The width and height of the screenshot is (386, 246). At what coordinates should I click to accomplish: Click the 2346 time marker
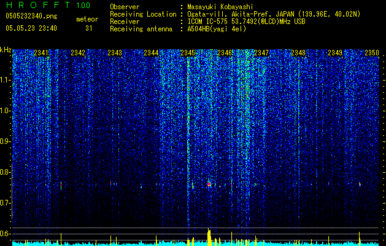225,53
